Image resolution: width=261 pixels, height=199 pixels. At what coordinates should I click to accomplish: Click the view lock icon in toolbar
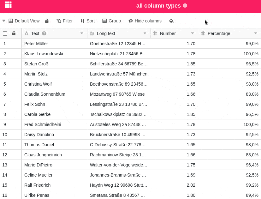[x=47, y=21]
